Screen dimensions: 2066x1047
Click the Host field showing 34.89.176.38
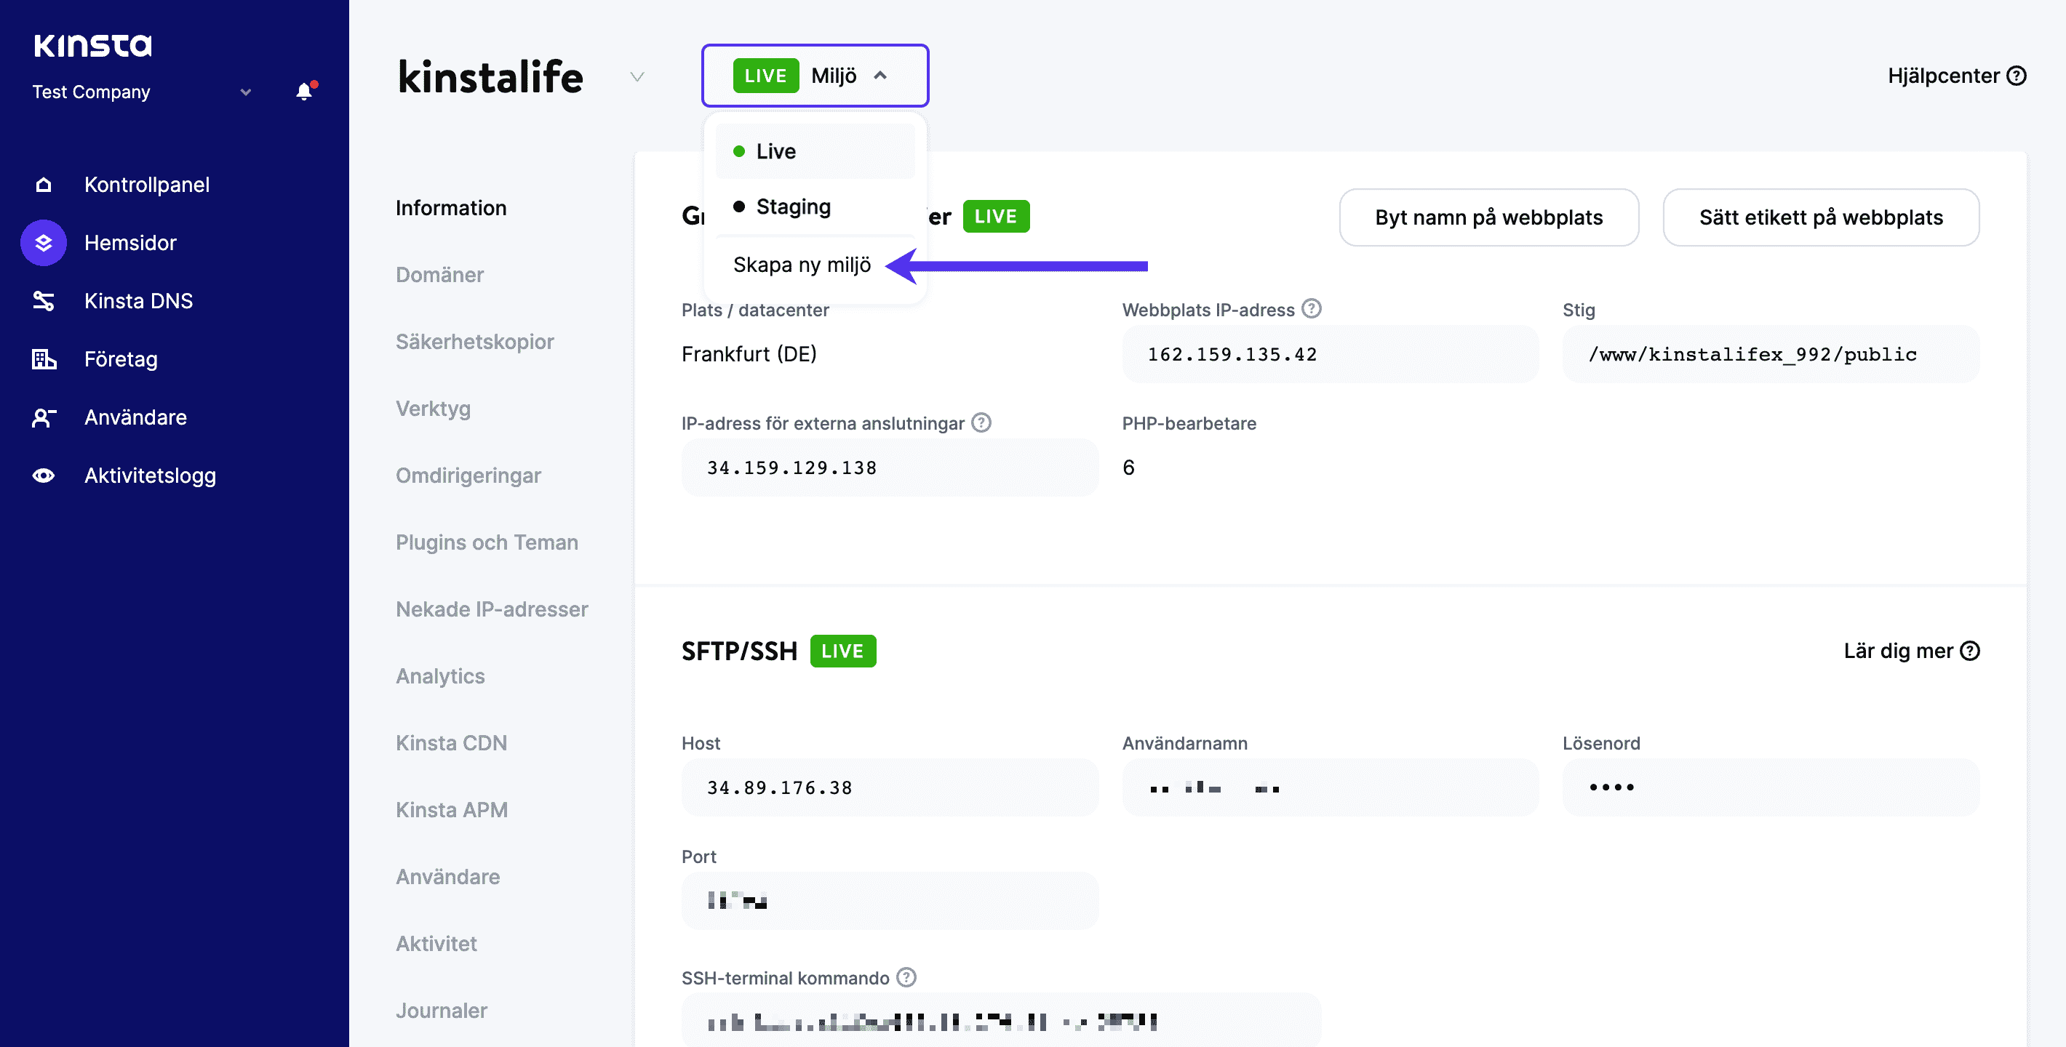point(889,787)
